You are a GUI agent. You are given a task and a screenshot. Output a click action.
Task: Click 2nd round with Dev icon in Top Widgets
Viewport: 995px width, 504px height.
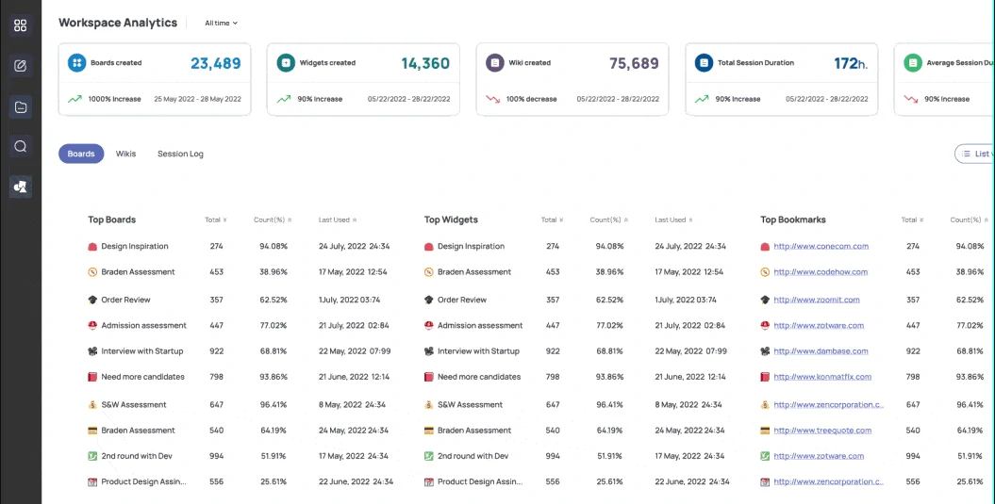click(429, 456)
